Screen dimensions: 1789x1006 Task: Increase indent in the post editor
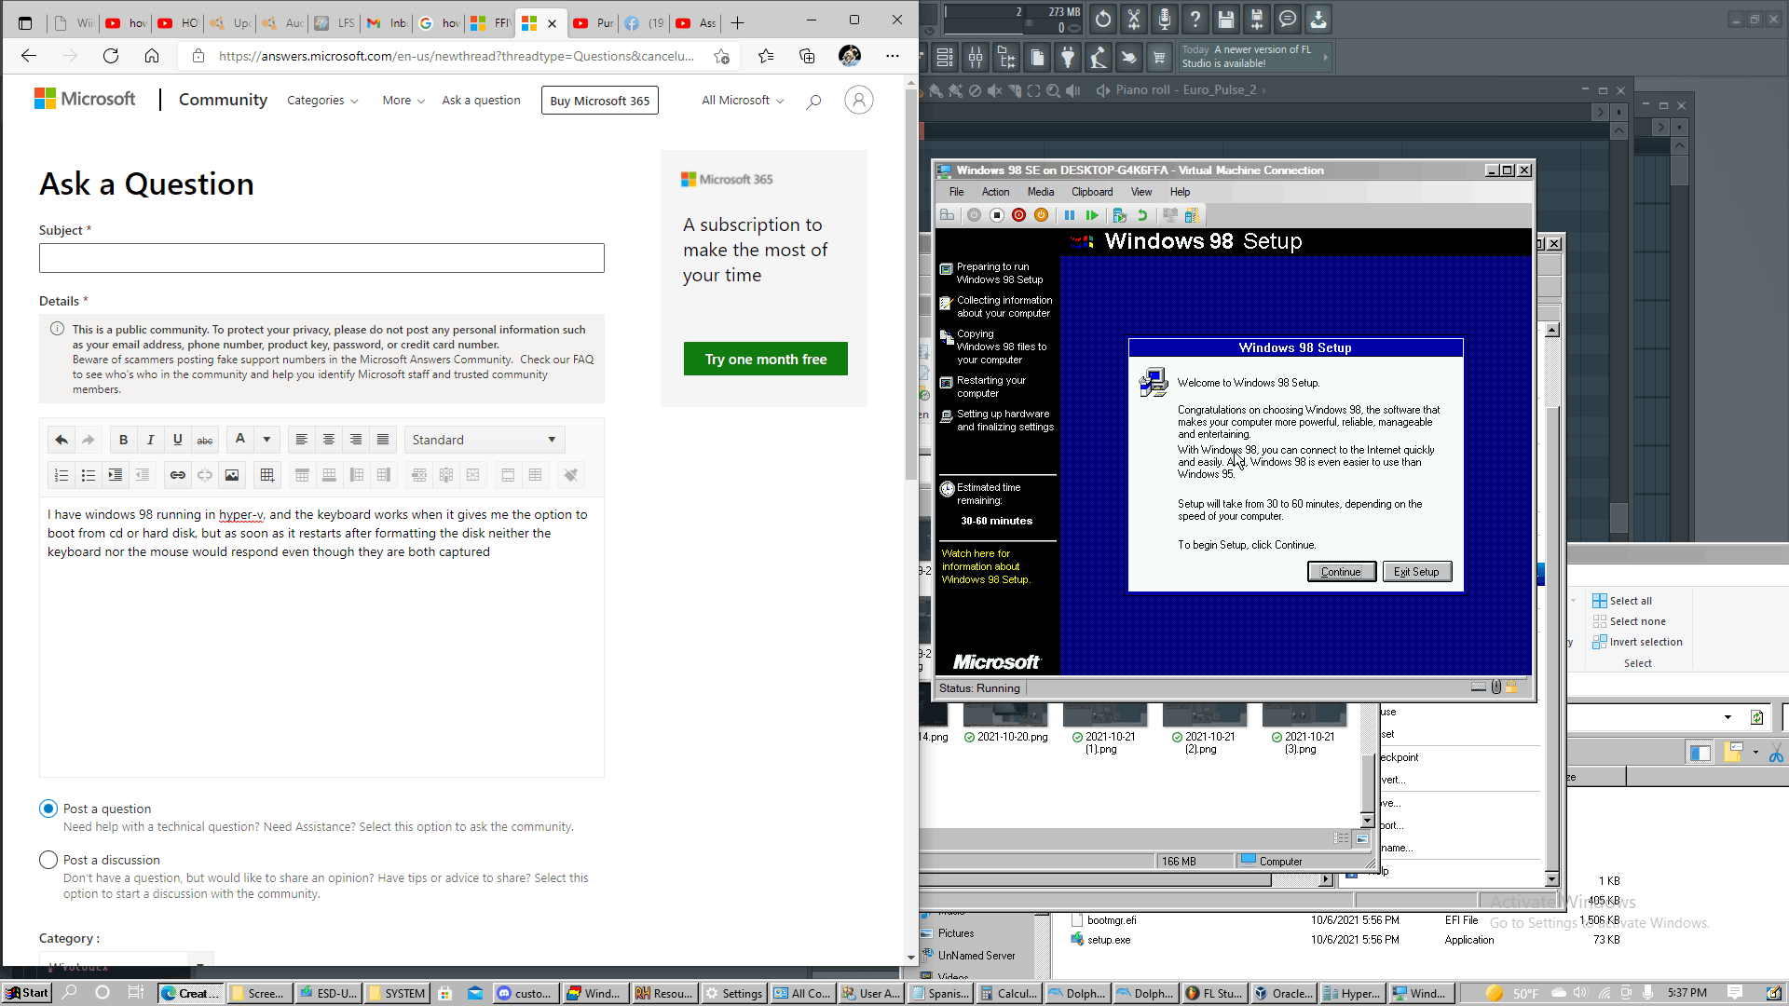click(x=116, y=475)
